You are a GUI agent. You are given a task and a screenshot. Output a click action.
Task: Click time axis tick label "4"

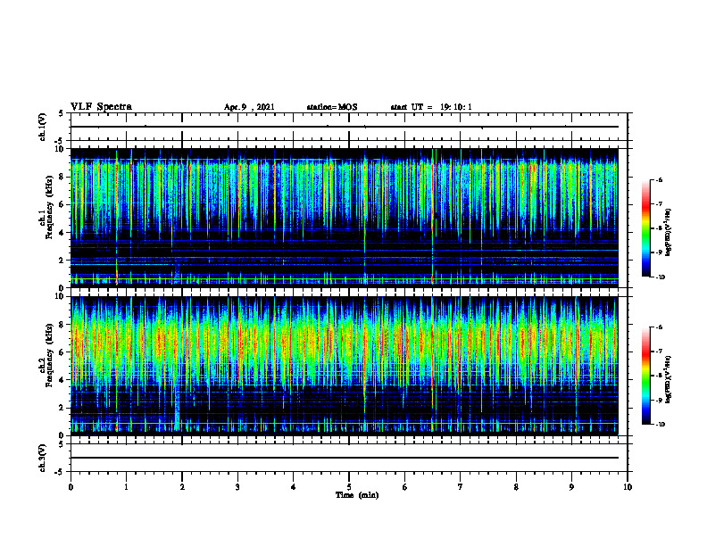click(x=294, y=487)
